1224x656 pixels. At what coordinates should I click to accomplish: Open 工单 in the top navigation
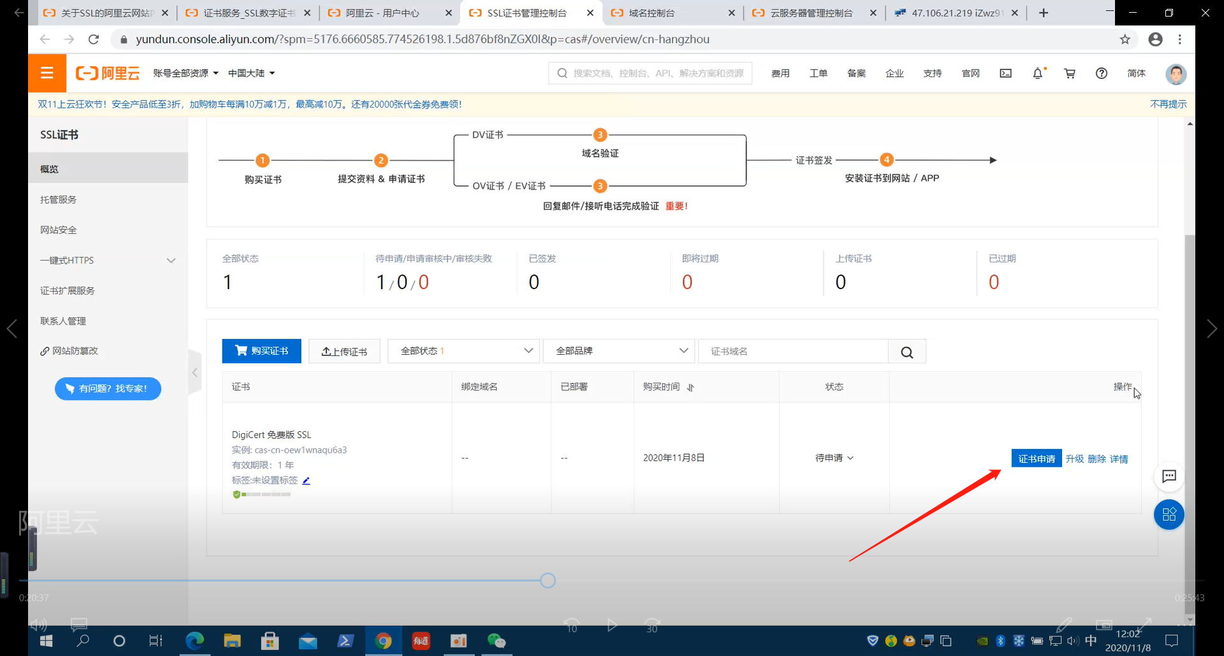click(x=819, y=73)
